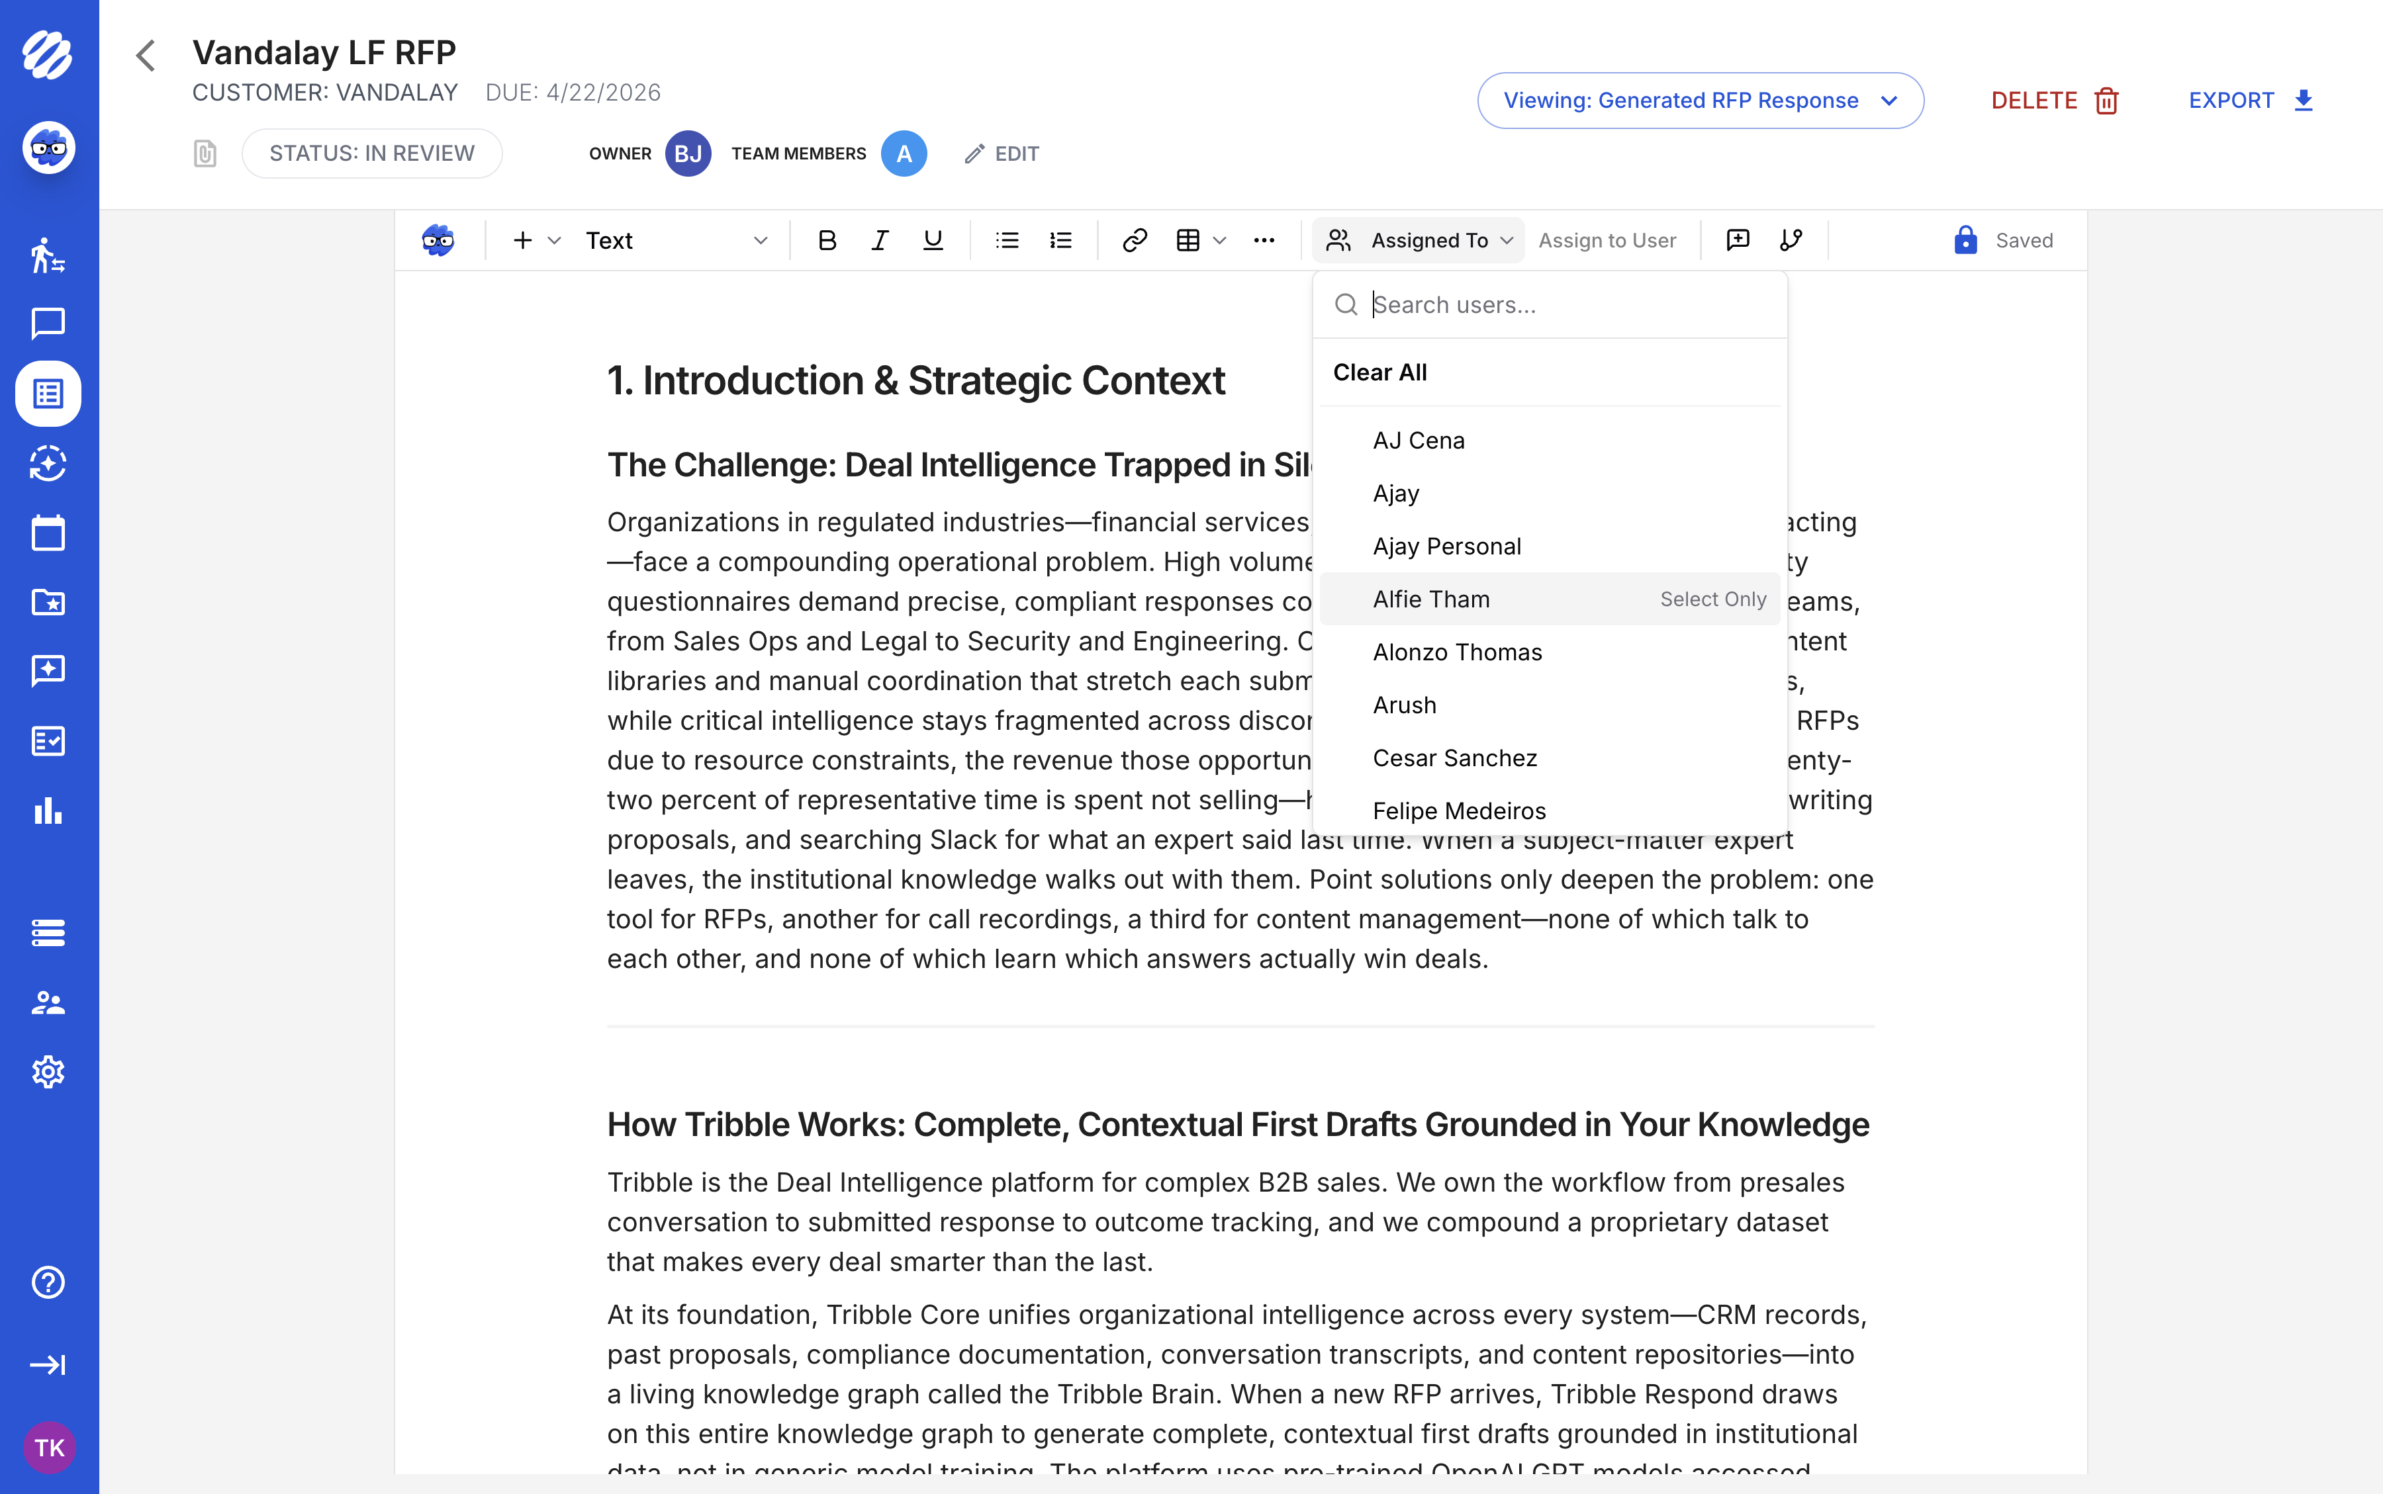Click the branch version icon in toolbar
Screen dimensions: 2383x1494
[1791, 240]
